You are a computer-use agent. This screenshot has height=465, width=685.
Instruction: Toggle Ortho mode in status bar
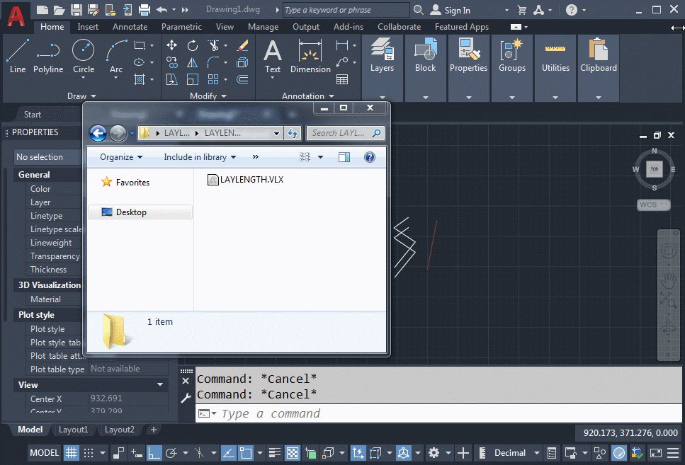coord(154,453)
